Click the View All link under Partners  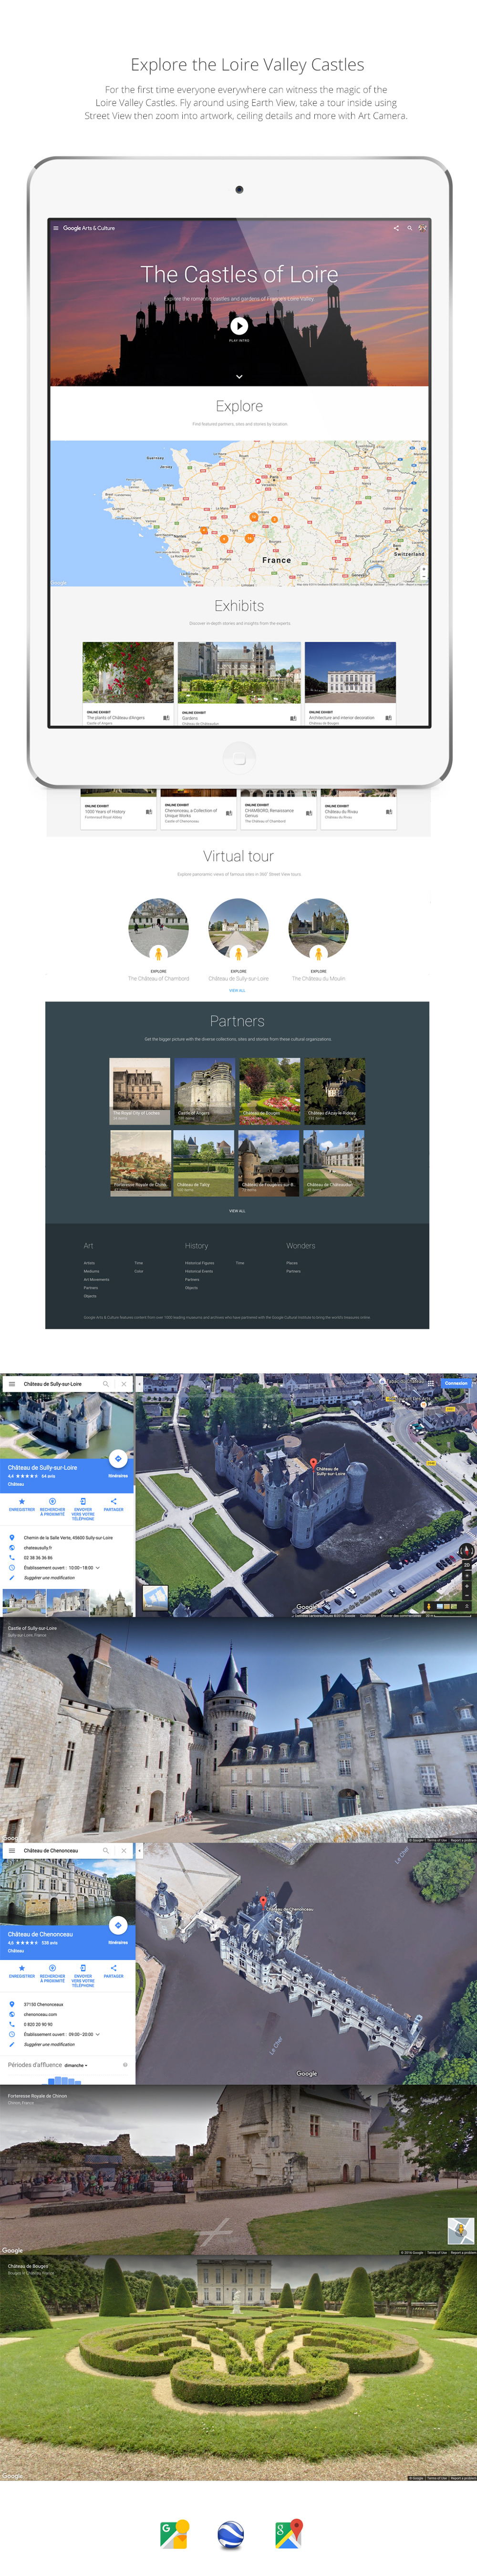[x=237, y=1211]
